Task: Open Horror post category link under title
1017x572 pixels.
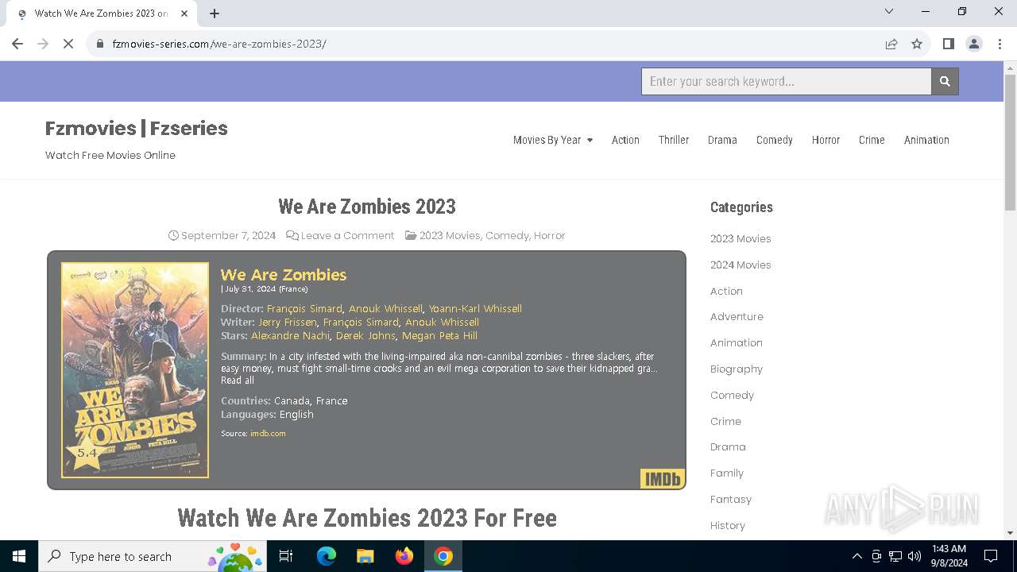Action: tap(550, 235)
